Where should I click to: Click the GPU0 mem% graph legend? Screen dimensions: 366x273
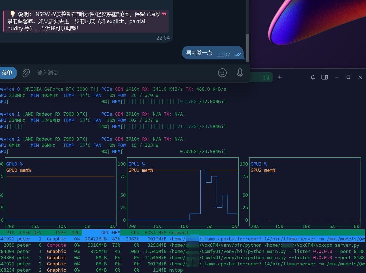click(x=18, y=170)
